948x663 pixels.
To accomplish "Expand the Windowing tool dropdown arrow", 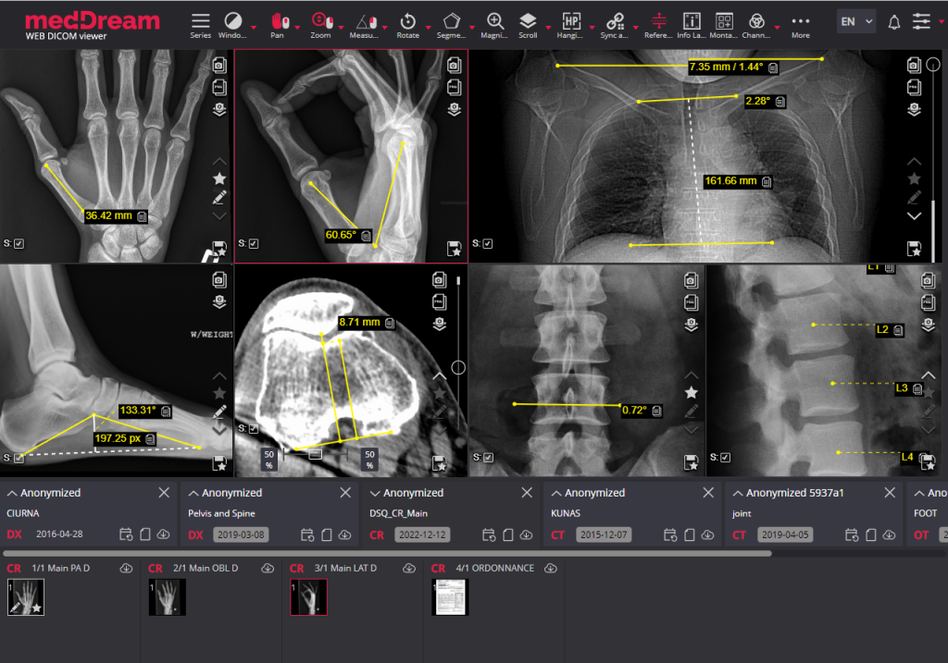I will (254, 28).
